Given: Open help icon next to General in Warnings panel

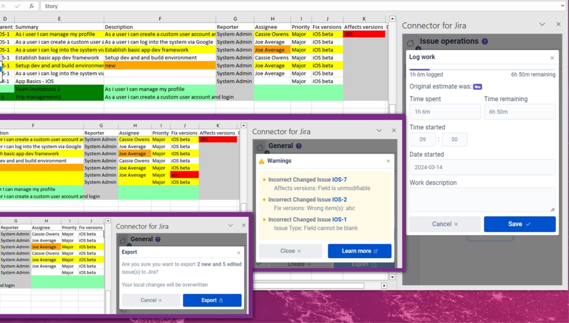Looking at the screenshot, I should [x=298, y=146].
